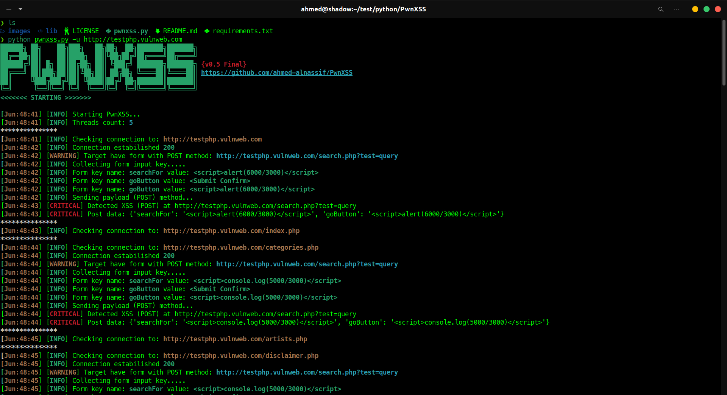Click the first CRITICAL 'Detected XSS (POST)' line
Image resolution: width=727 pixels, height=395 pixels.
tap(178, 206)
